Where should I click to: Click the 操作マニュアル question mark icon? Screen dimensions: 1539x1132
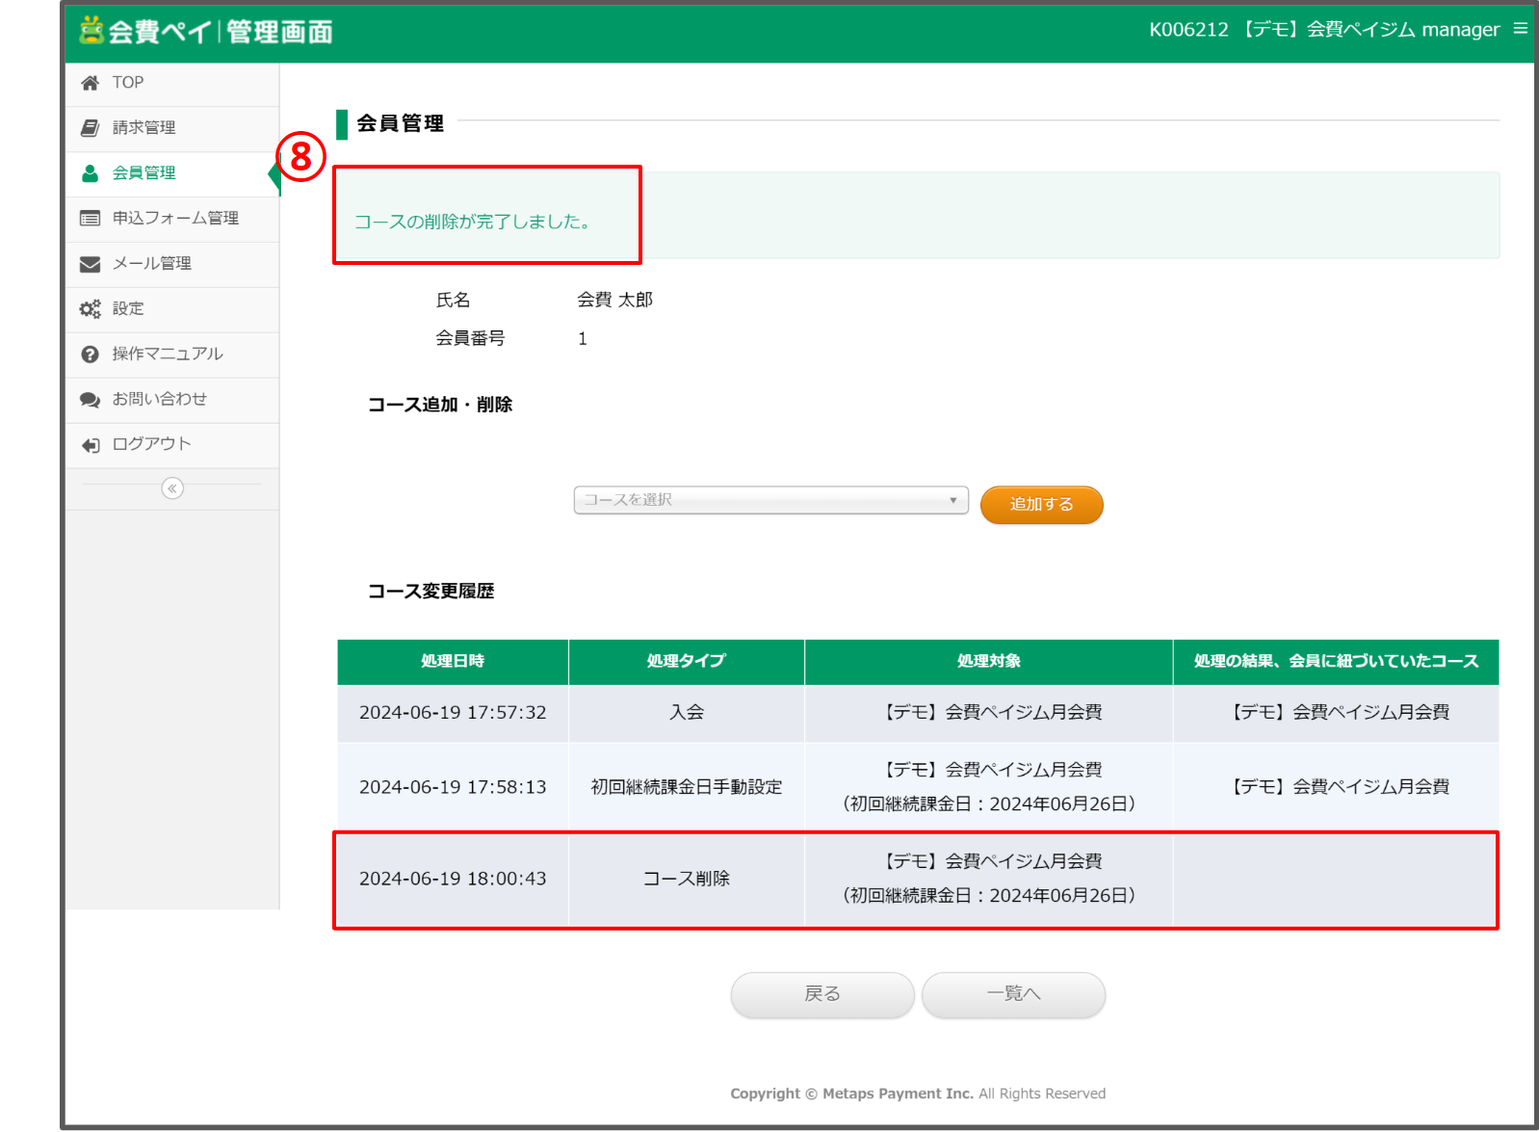91,355
